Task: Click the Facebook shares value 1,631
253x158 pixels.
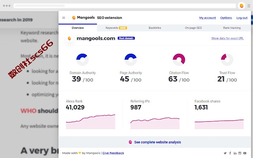Action: [x=201, y=107]
